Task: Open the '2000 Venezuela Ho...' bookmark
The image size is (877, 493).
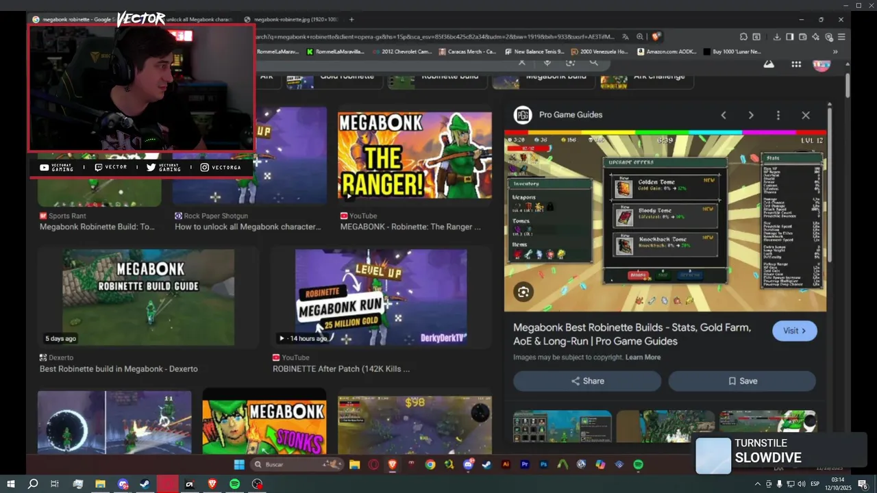Action: click(599, 51)
